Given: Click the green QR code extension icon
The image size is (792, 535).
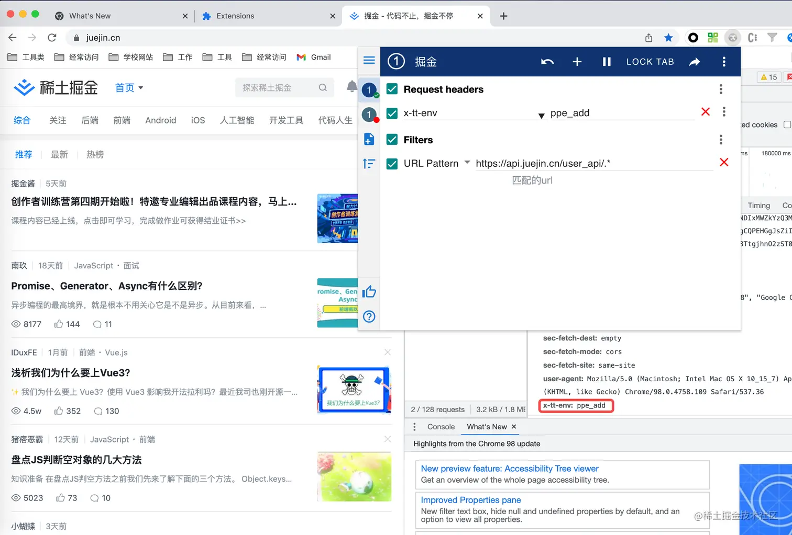Looking at the screenshot, I should [713, 38].
